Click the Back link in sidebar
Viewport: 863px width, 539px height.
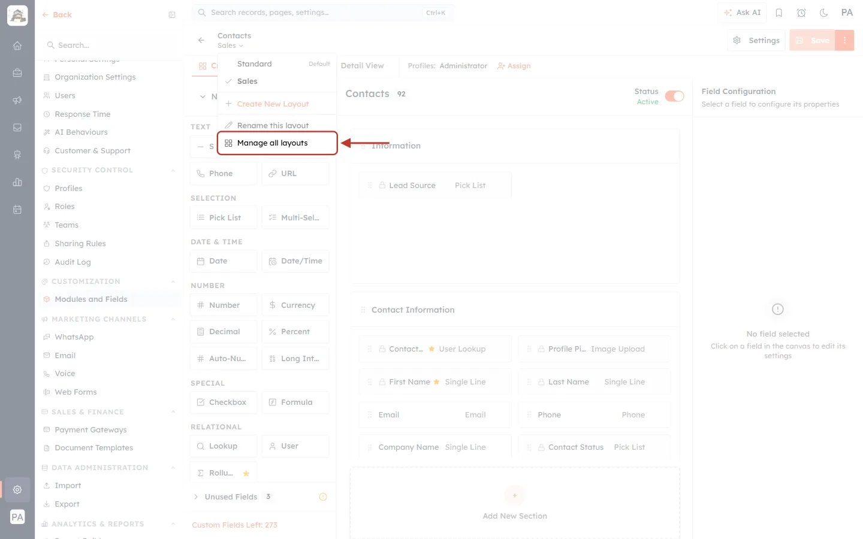tap(57, 15)
